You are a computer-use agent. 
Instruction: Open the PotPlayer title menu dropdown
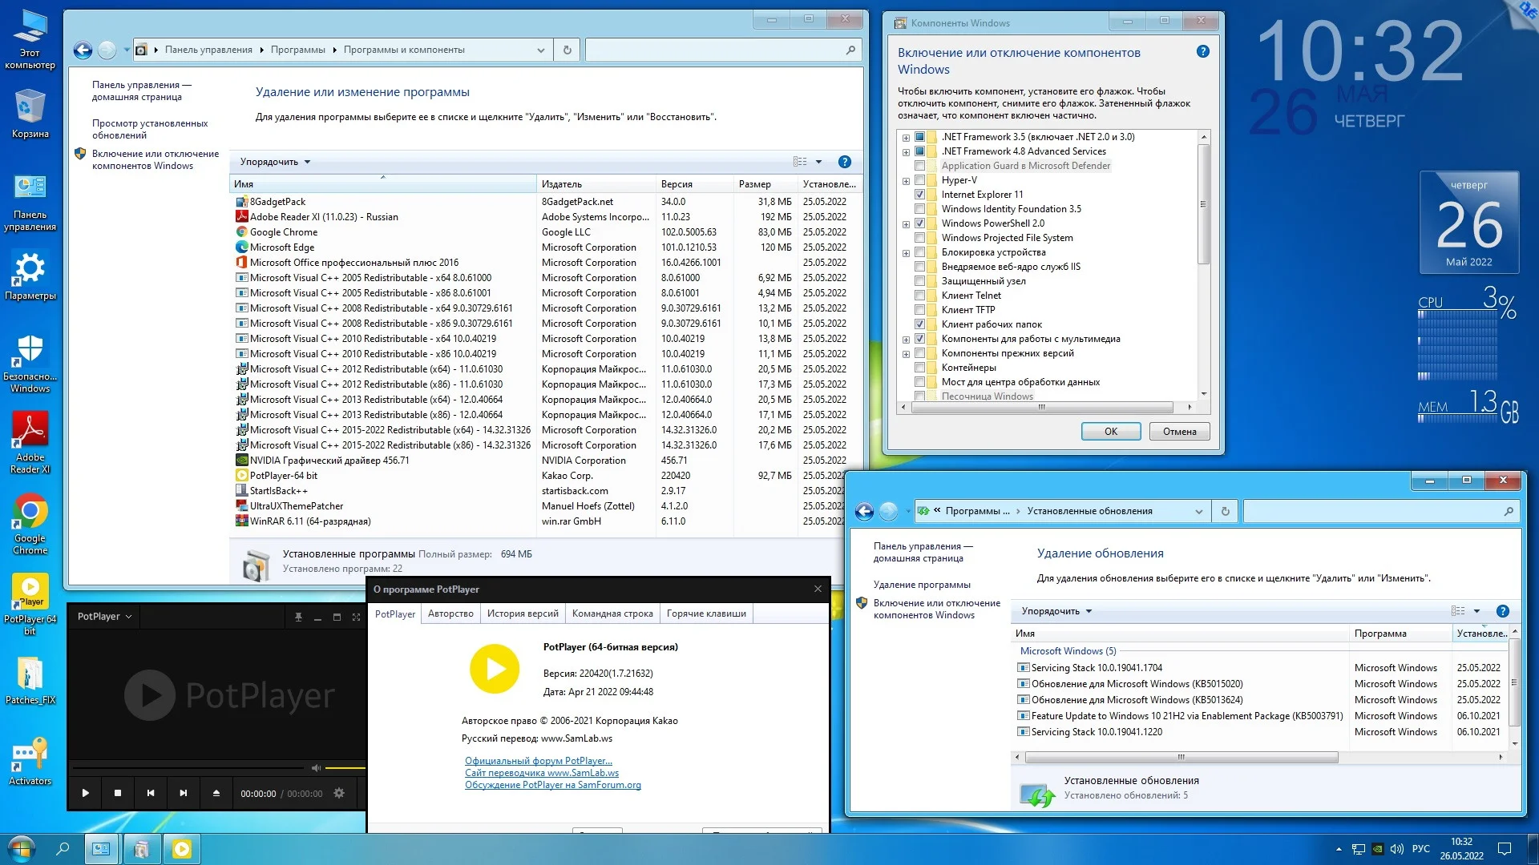[x=104, y=617]
